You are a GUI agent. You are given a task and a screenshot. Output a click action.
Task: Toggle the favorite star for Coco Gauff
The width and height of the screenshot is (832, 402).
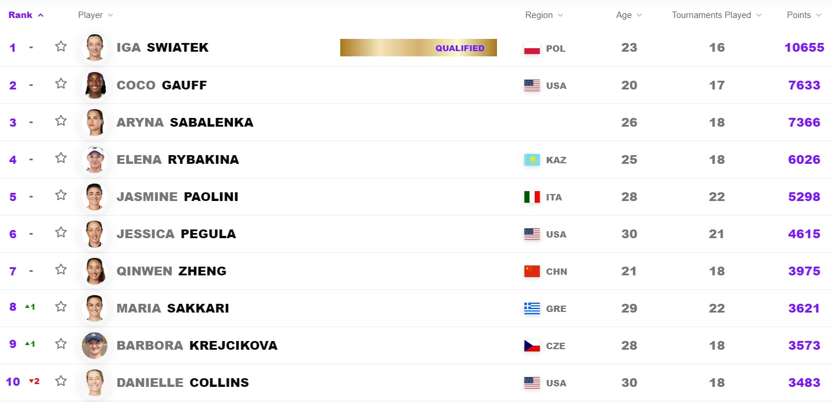61,84
